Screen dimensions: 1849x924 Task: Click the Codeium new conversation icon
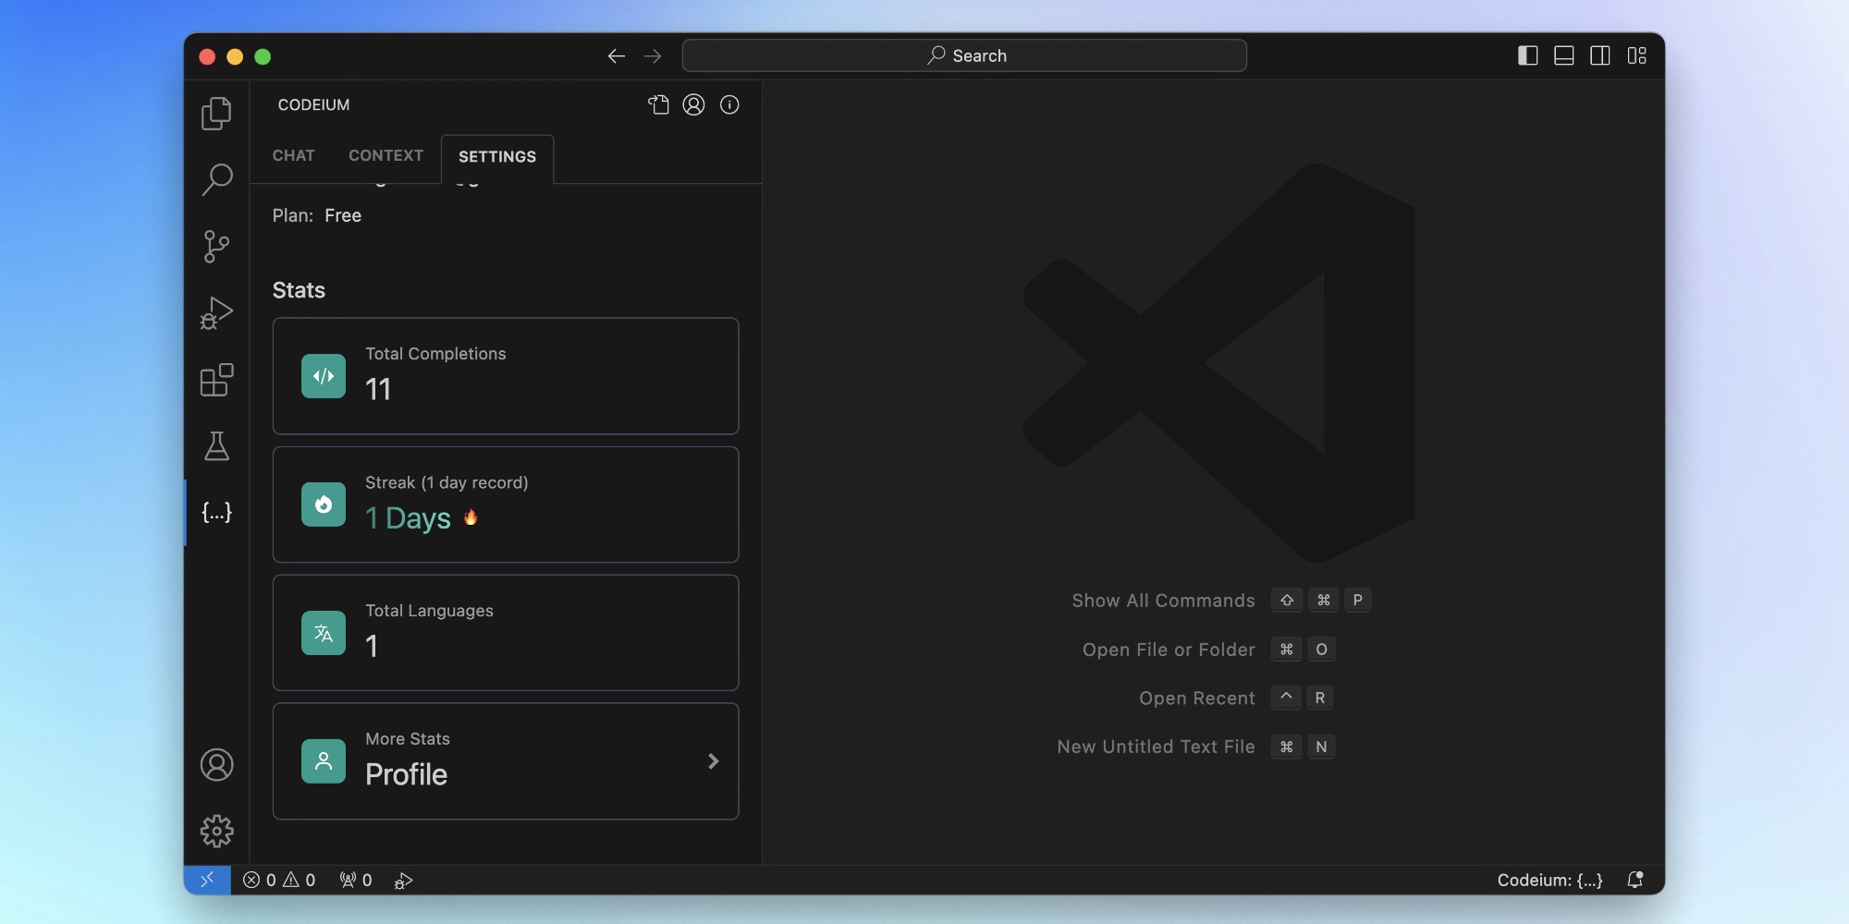coord(658,104)
